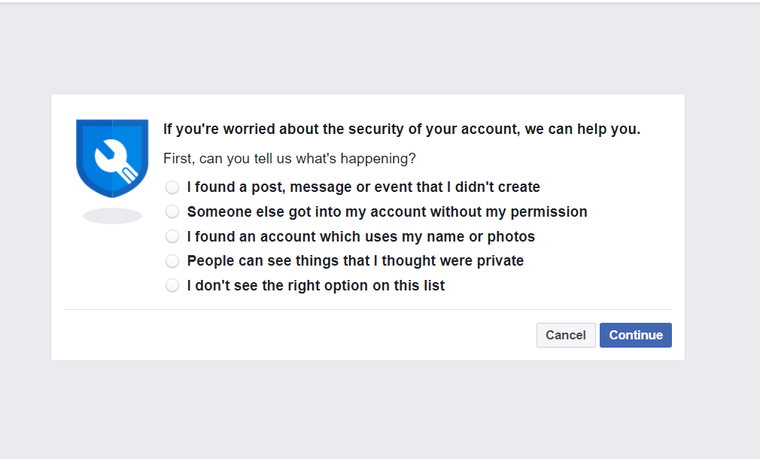The image size is (760, 459).
Task: Click label 'I don't see the right option on this list'
Action: coord(315,285)
